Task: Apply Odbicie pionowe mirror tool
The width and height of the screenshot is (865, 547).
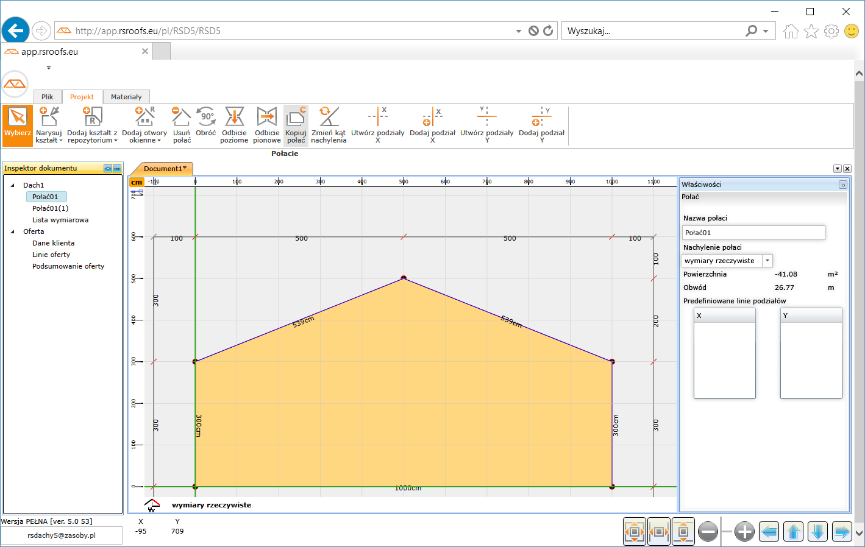Action: coord(267,124)
